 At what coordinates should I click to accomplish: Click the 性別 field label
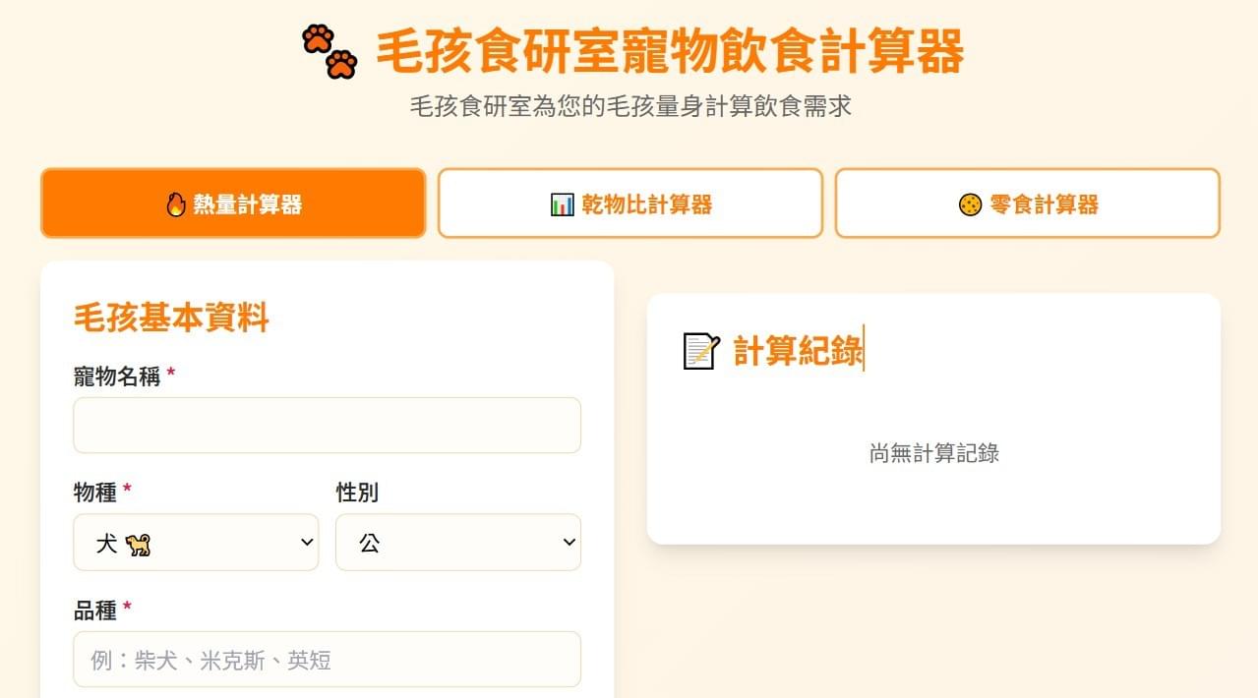(357, 493)
